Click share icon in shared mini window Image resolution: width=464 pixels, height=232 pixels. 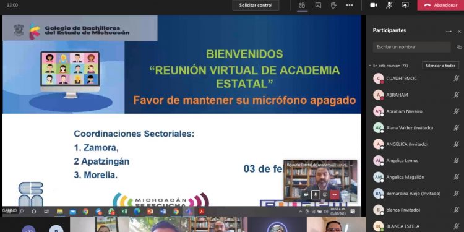point(325,194)
